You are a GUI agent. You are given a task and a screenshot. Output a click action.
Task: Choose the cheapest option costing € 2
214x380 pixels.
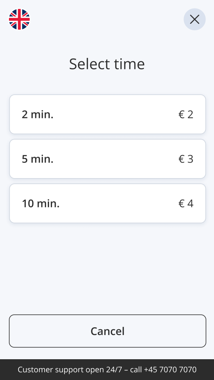pyautogui.click(x=107, y=114)
